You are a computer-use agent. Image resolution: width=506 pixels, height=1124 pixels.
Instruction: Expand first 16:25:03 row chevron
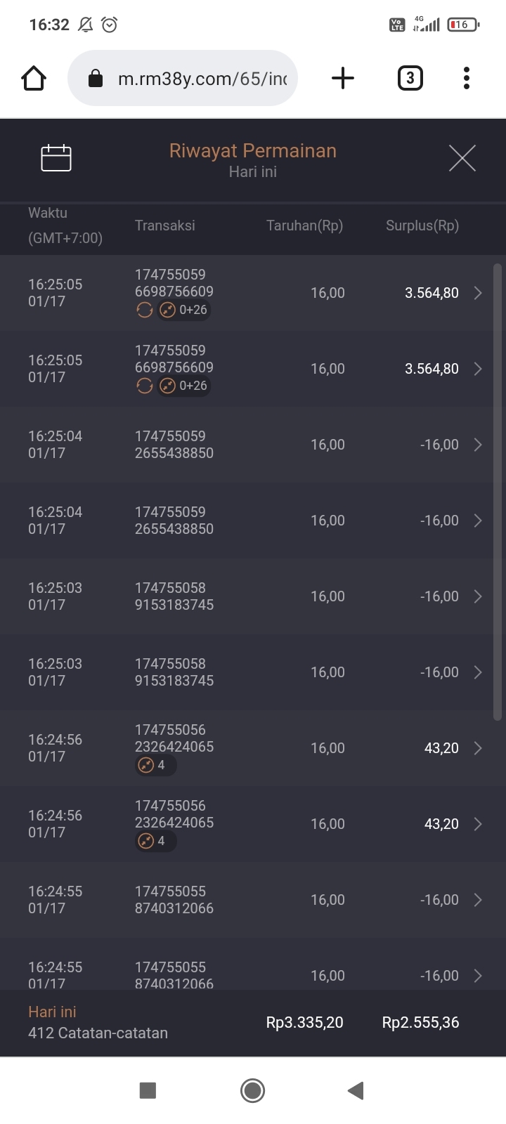click(478, 596)
